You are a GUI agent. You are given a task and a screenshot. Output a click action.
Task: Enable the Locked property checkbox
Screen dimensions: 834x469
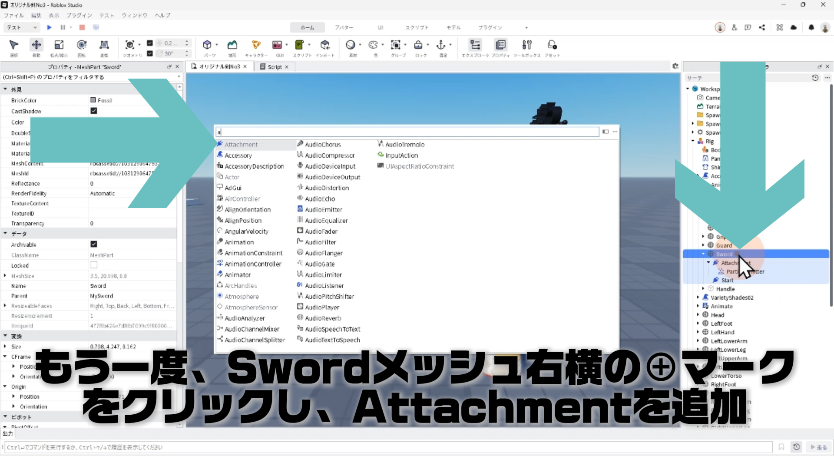point(93,265)
